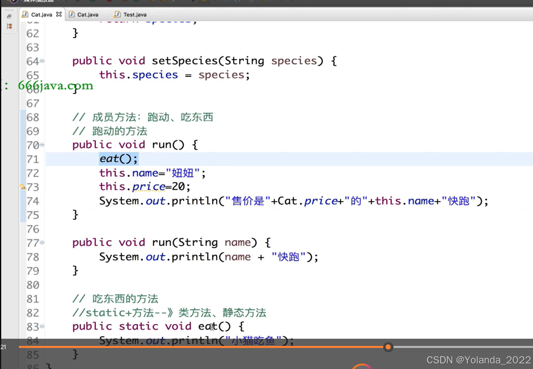This screenshot has width=533, height=369.
Task: Click "run(String name)" method signature
Action: [204, 243]
